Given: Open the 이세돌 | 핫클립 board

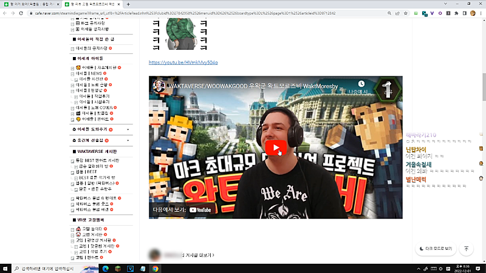Looking at the screenshot, I should pyautogui.click(x=95, y=113).
